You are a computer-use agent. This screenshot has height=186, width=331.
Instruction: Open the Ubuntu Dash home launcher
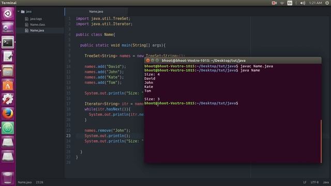[x=8, y=14]
